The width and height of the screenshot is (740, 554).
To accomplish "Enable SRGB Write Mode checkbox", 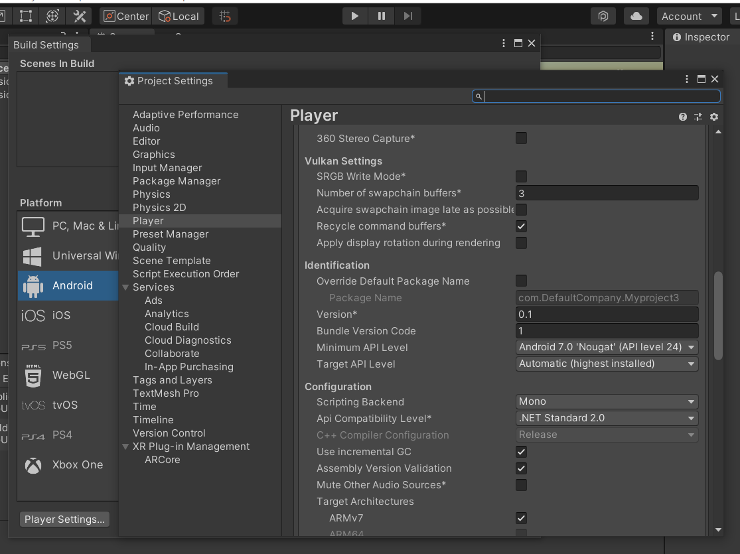I will (521, 176).
